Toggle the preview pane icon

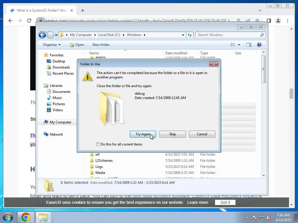pyautogui.click(x=249, y=45)
